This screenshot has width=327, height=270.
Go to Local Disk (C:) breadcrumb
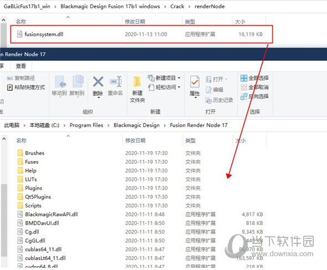pyautogui.click(x=44, y=125)
